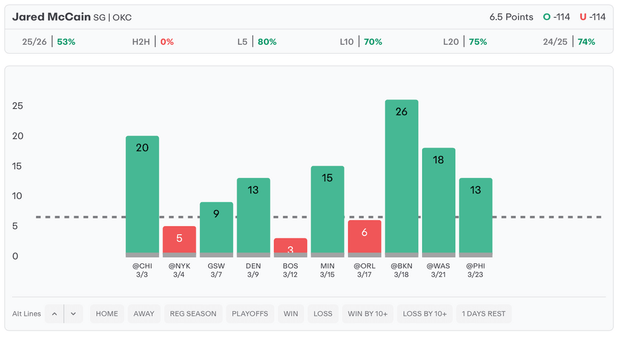The width and height of the screenshot is (620, 337).
Task: Enable the PLAYOFFS filter
Action: [x=249, y=313]
